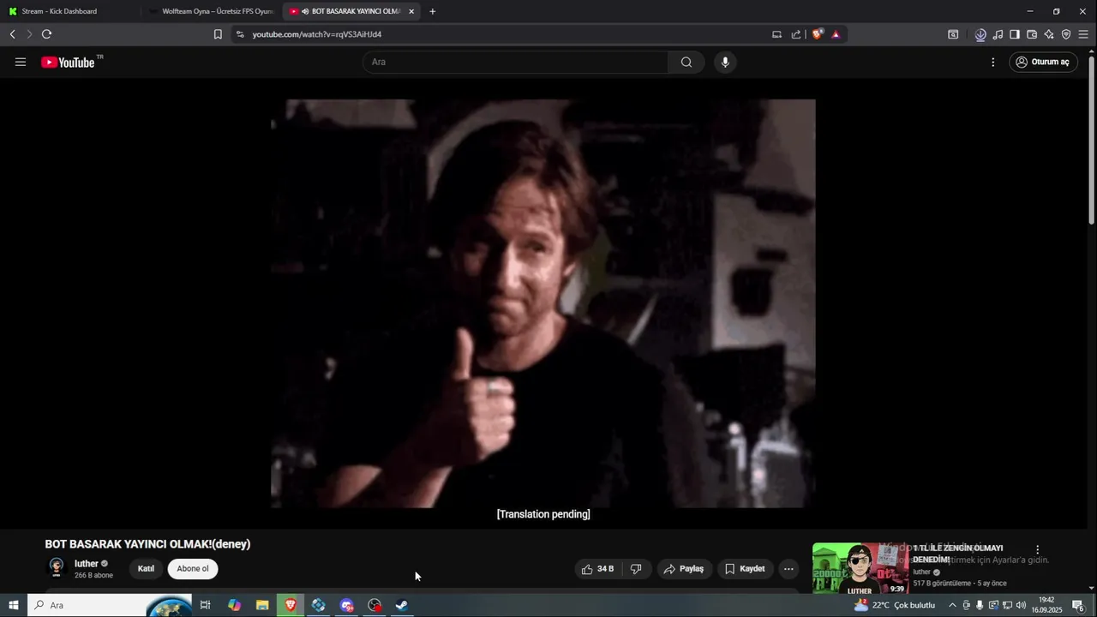Click the YouTube search magnifier button
Image resolution: width=1097 pixels, height=617 pixels.
point(686,62)
